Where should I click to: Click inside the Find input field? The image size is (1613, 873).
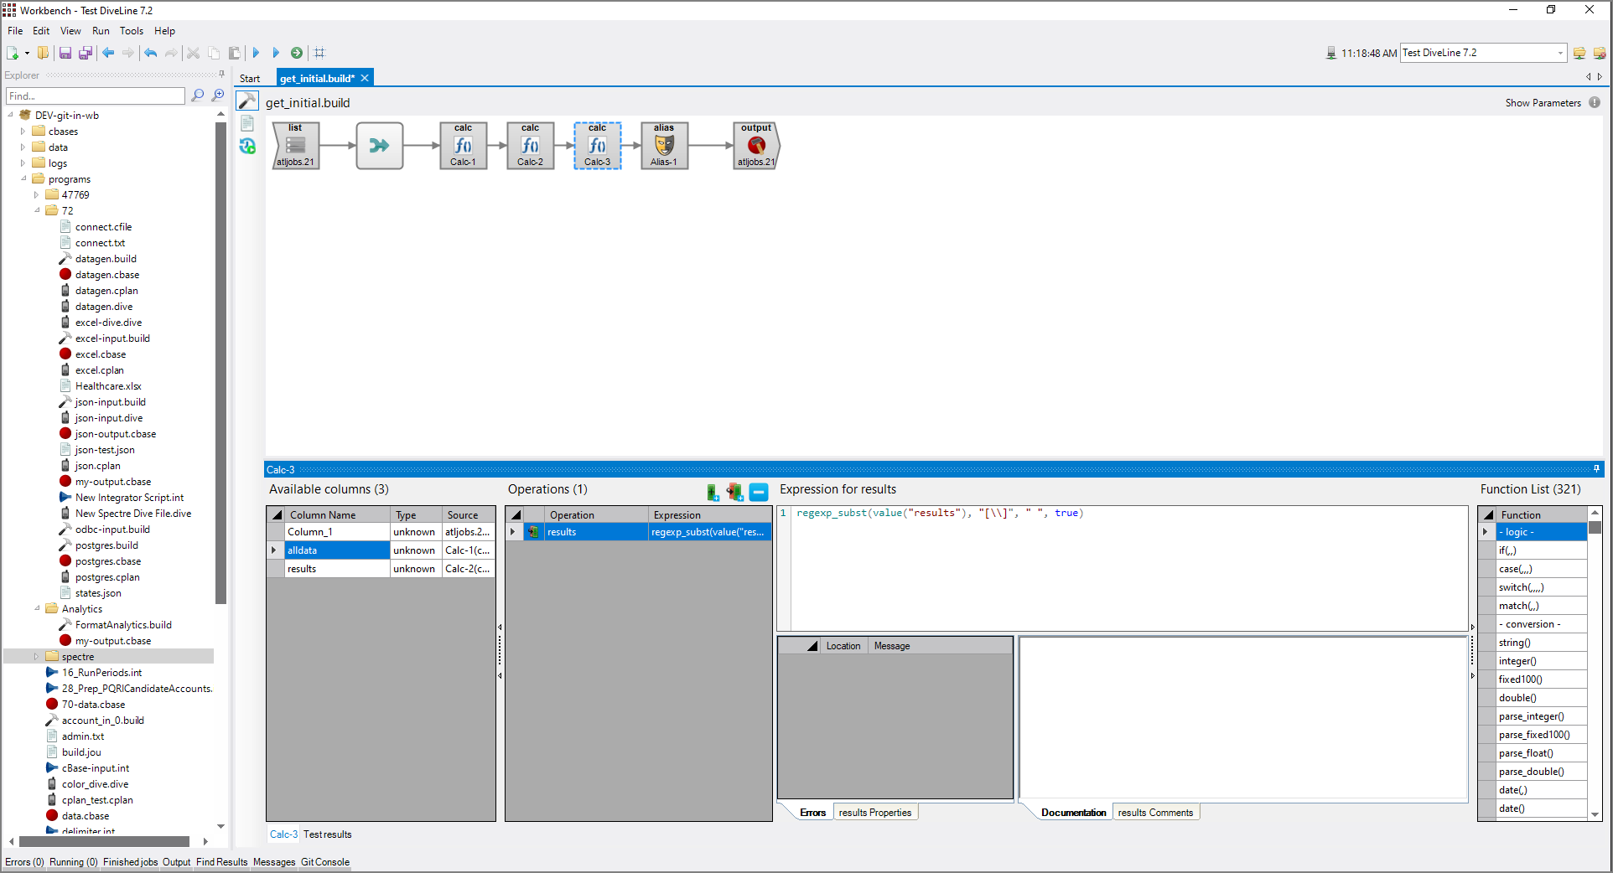[92, 96]
